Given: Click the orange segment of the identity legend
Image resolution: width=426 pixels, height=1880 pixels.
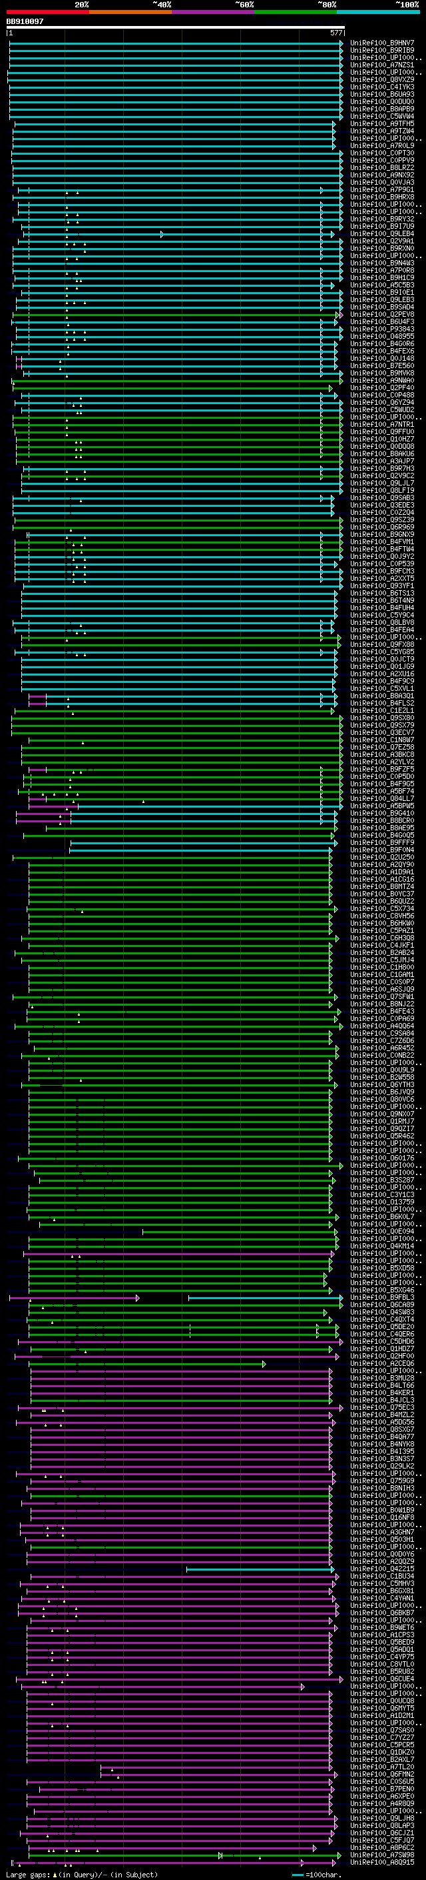Looking at the screenshot, I should 130,12.
